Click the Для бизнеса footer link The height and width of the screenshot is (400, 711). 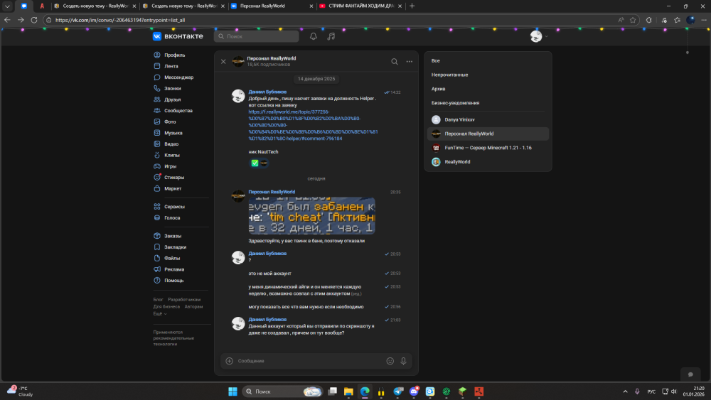[x=166, y=307]
